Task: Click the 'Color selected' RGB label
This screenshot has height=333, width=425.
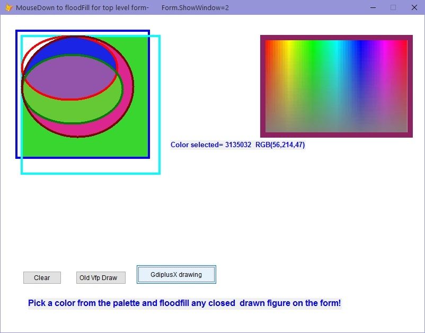Action: [237, 145]
